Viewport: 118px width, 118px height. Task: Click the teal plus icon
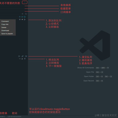pos(20,17)
